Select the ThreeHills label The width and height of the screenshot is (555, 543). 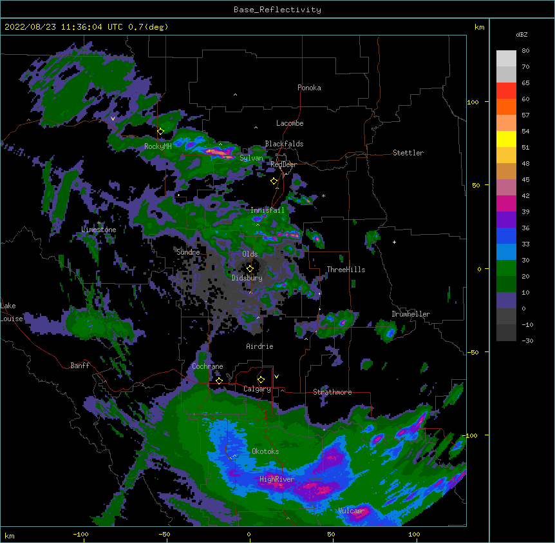[346, 270]
